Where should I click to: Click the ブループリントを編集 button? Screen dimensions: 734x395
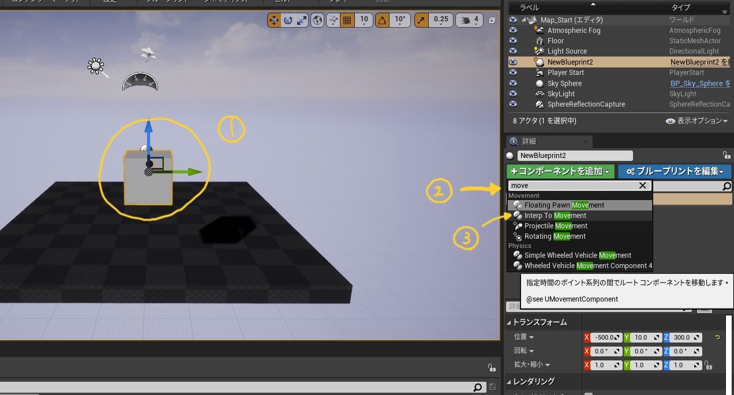pyautogui.click(x=675, y=171)
